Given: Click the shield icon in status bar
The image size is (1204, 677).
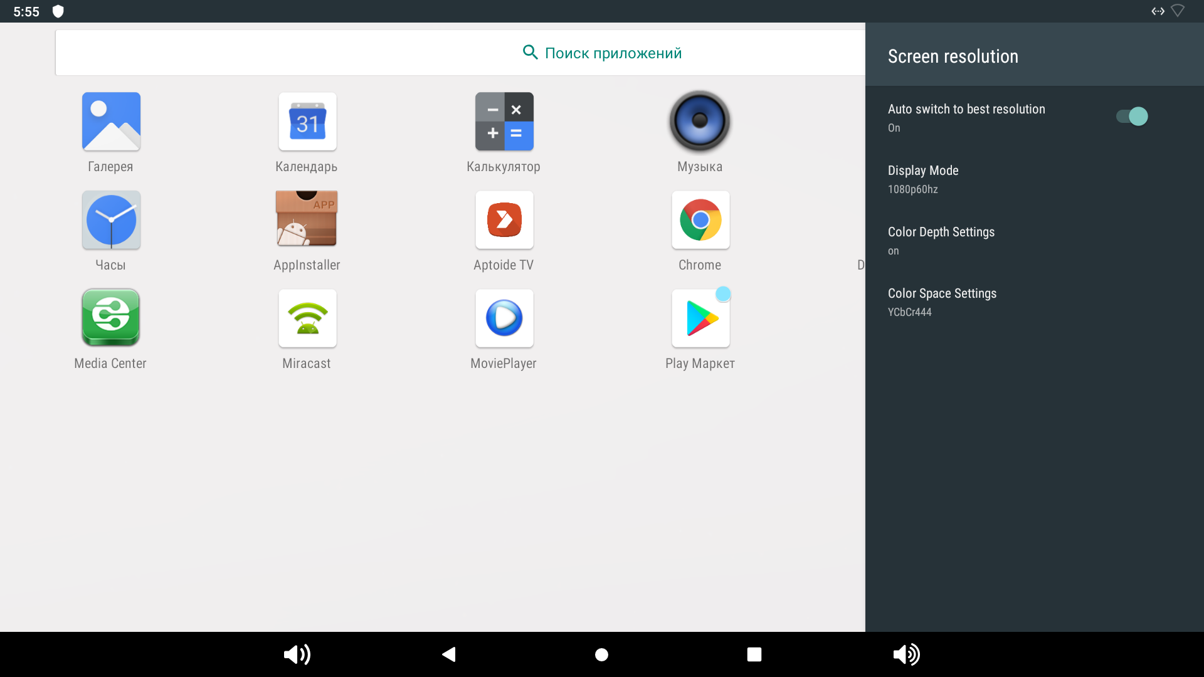Looking at the screenshot, I should (58, 11).
